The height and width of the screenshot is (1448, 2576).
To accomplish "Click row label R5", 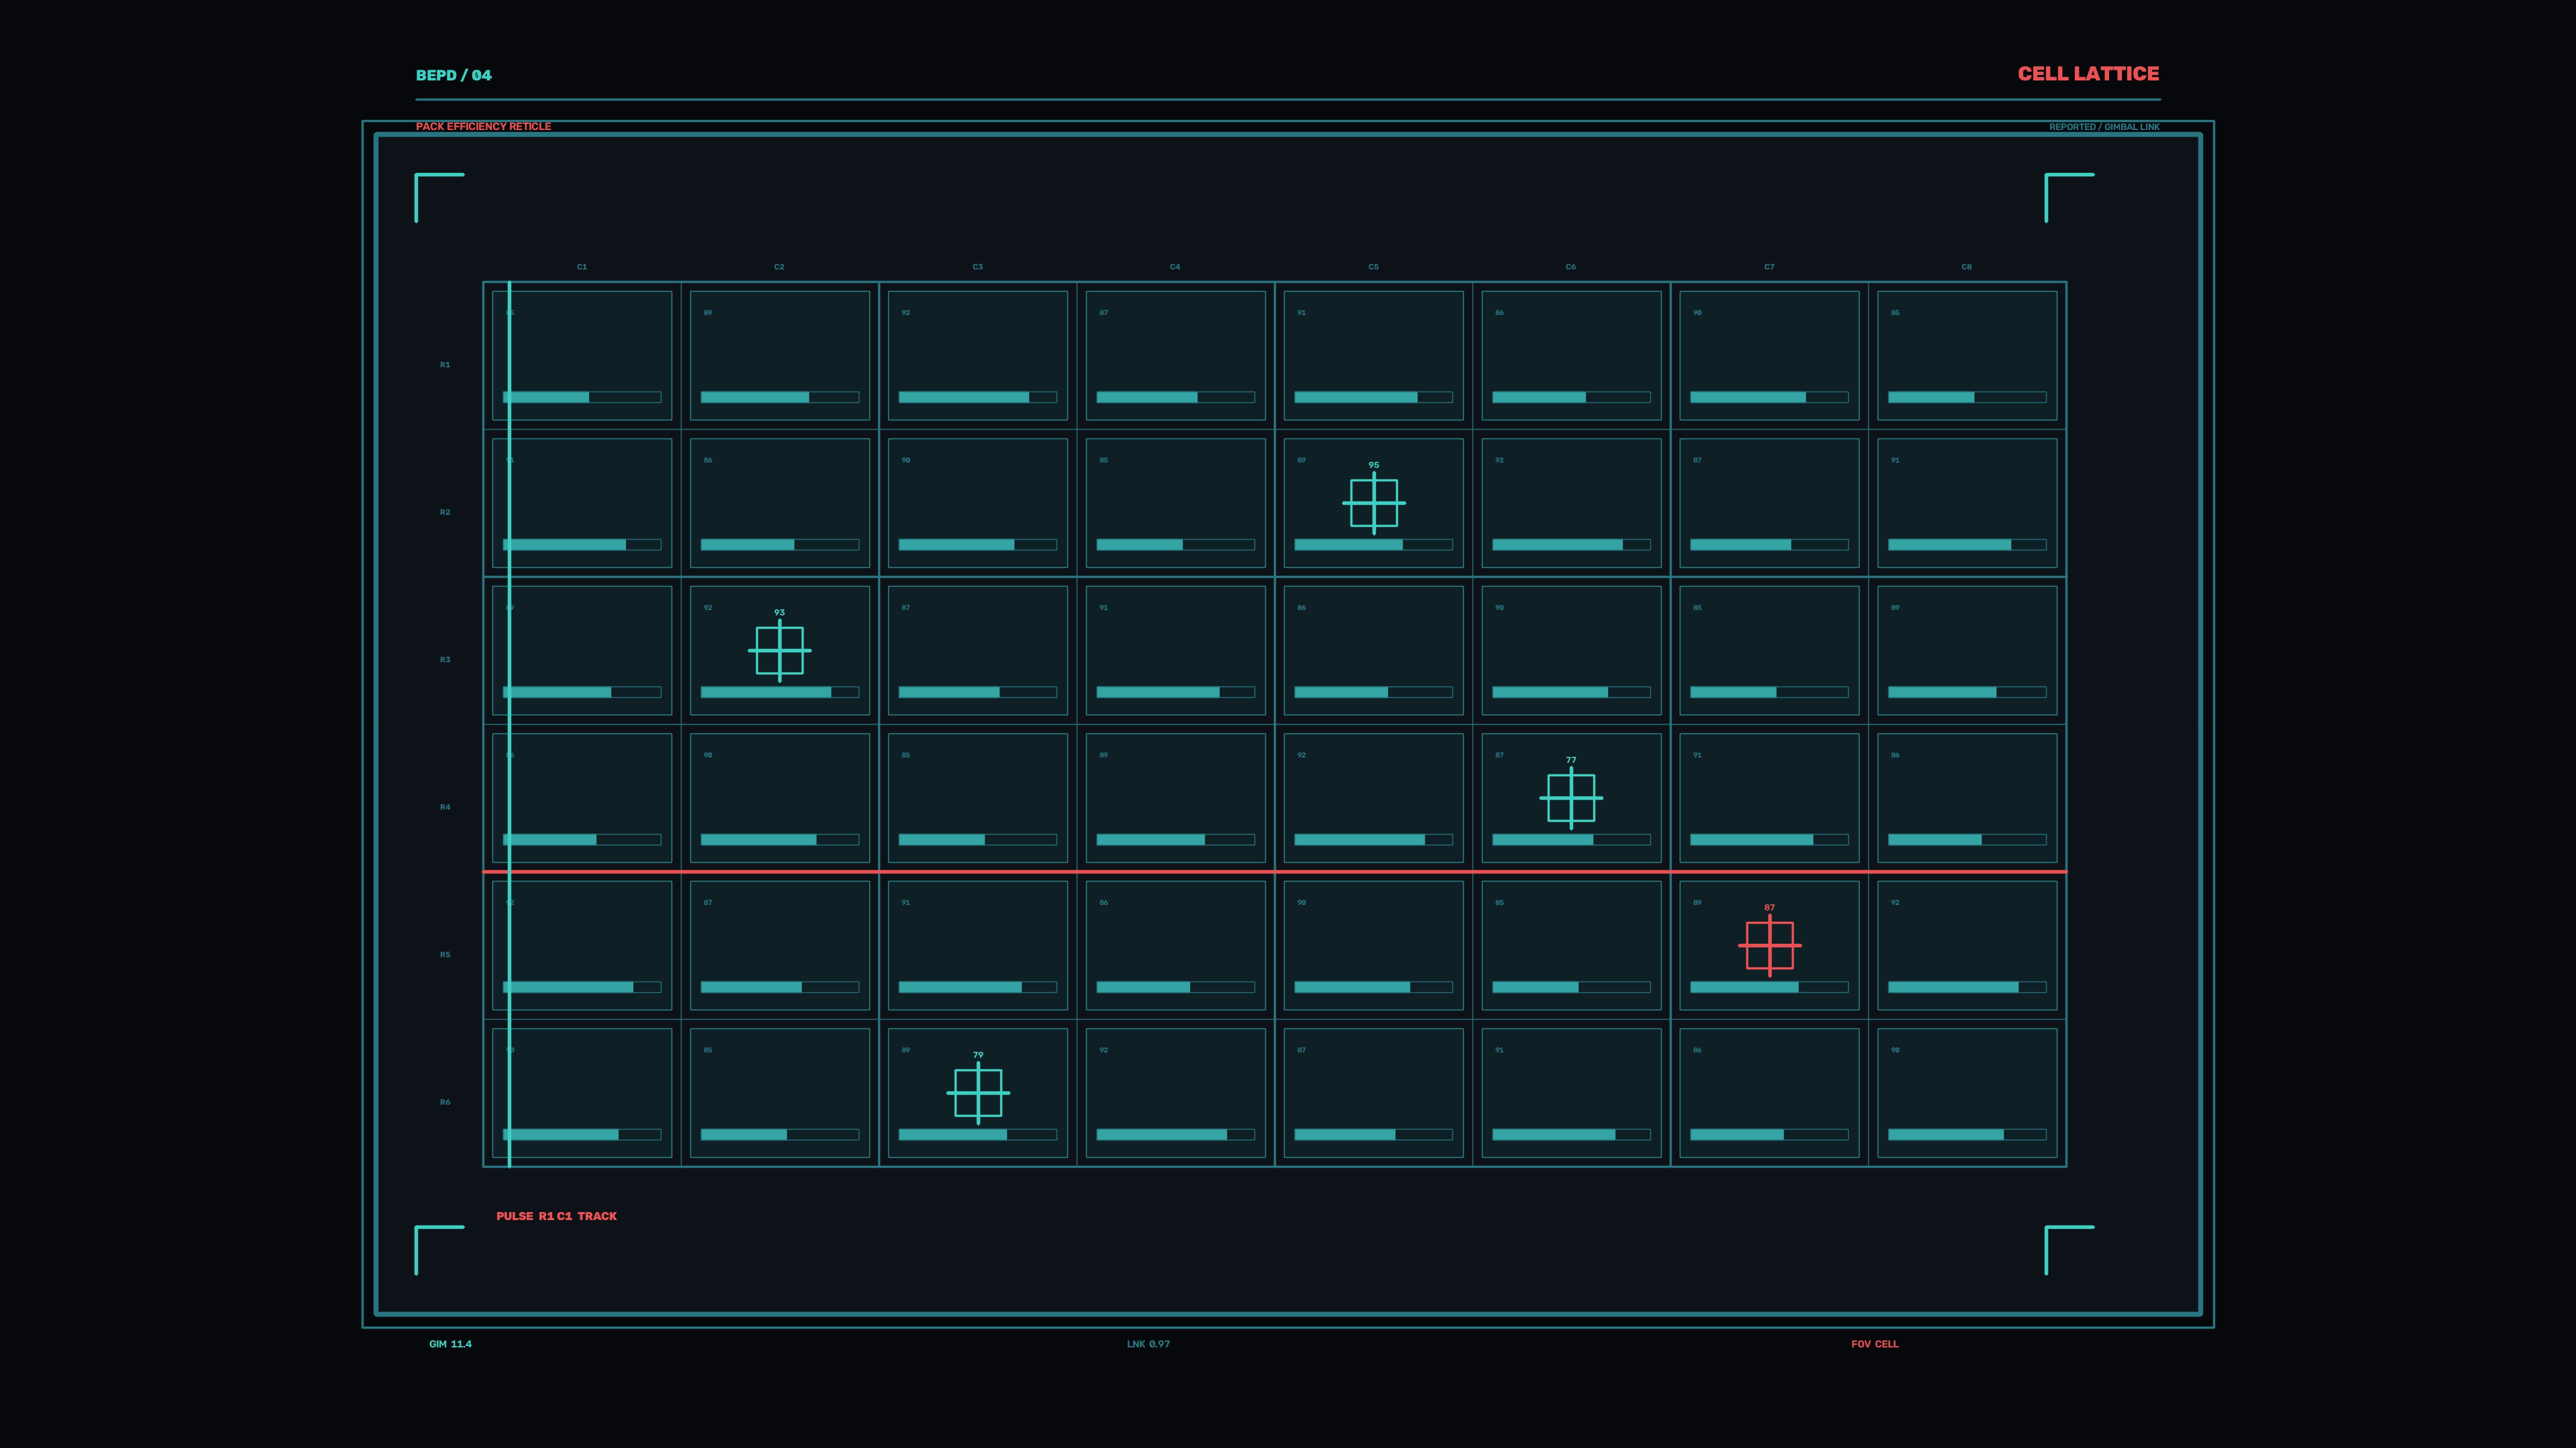I will tap(445, 955).
